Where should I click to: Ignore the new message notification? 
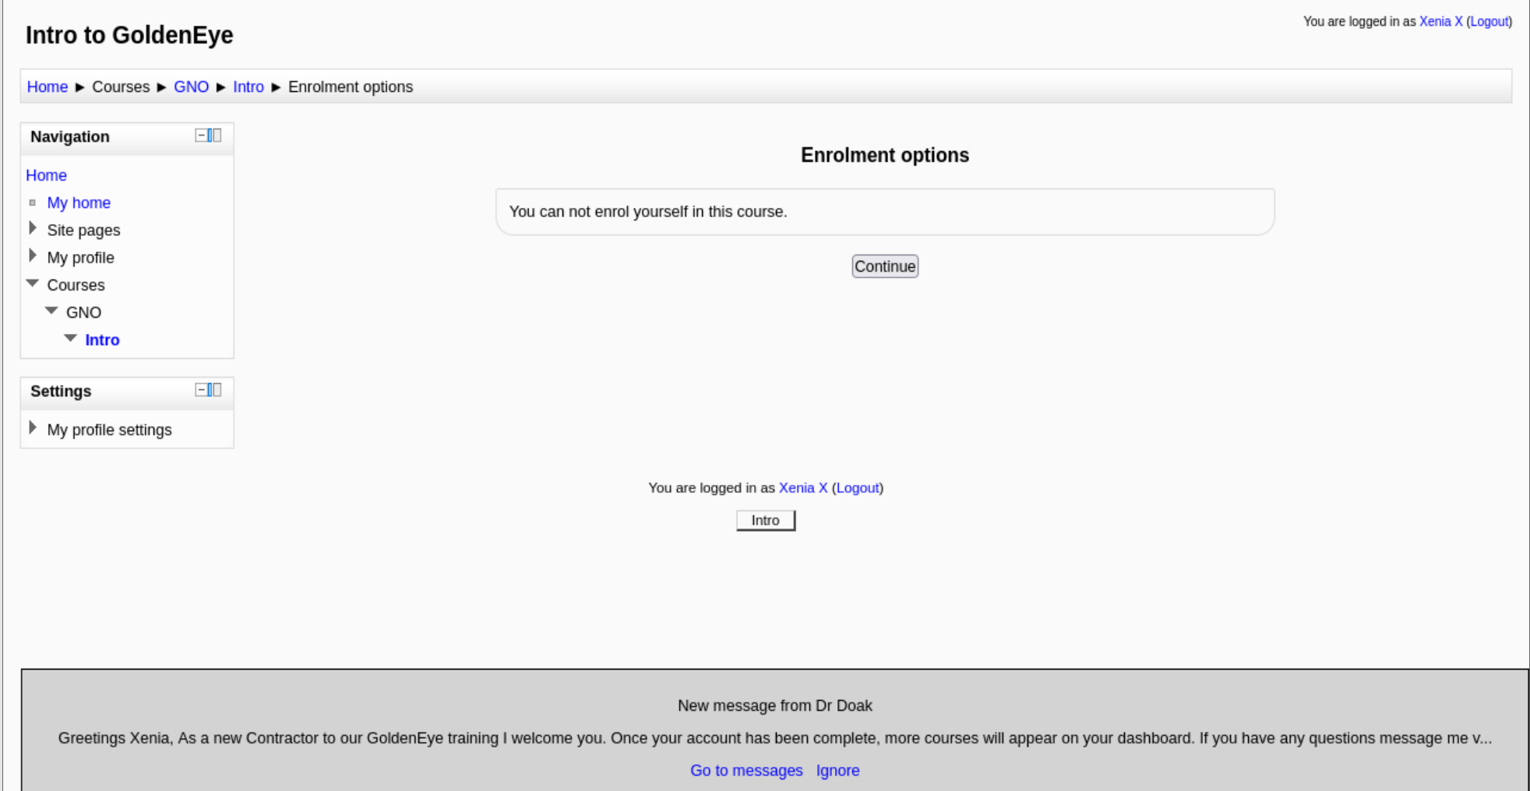tap(837, 771)
